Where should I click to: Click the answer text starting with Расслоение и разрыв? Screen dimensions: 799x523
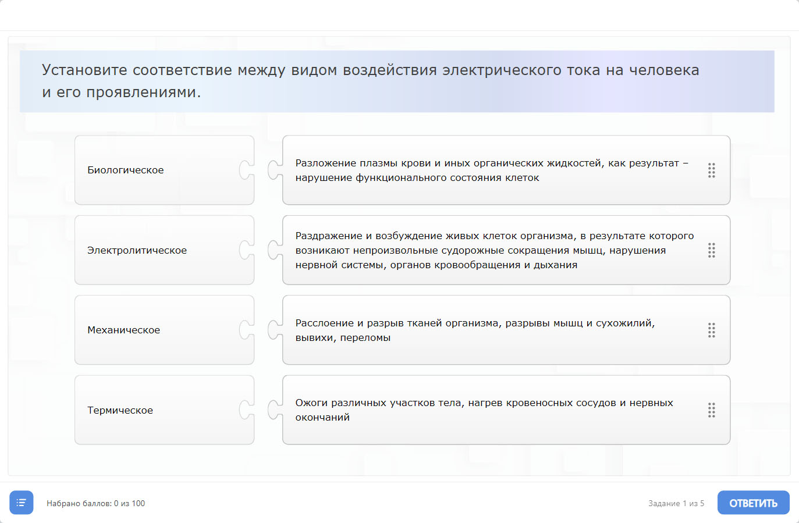[x=475, y=330]
